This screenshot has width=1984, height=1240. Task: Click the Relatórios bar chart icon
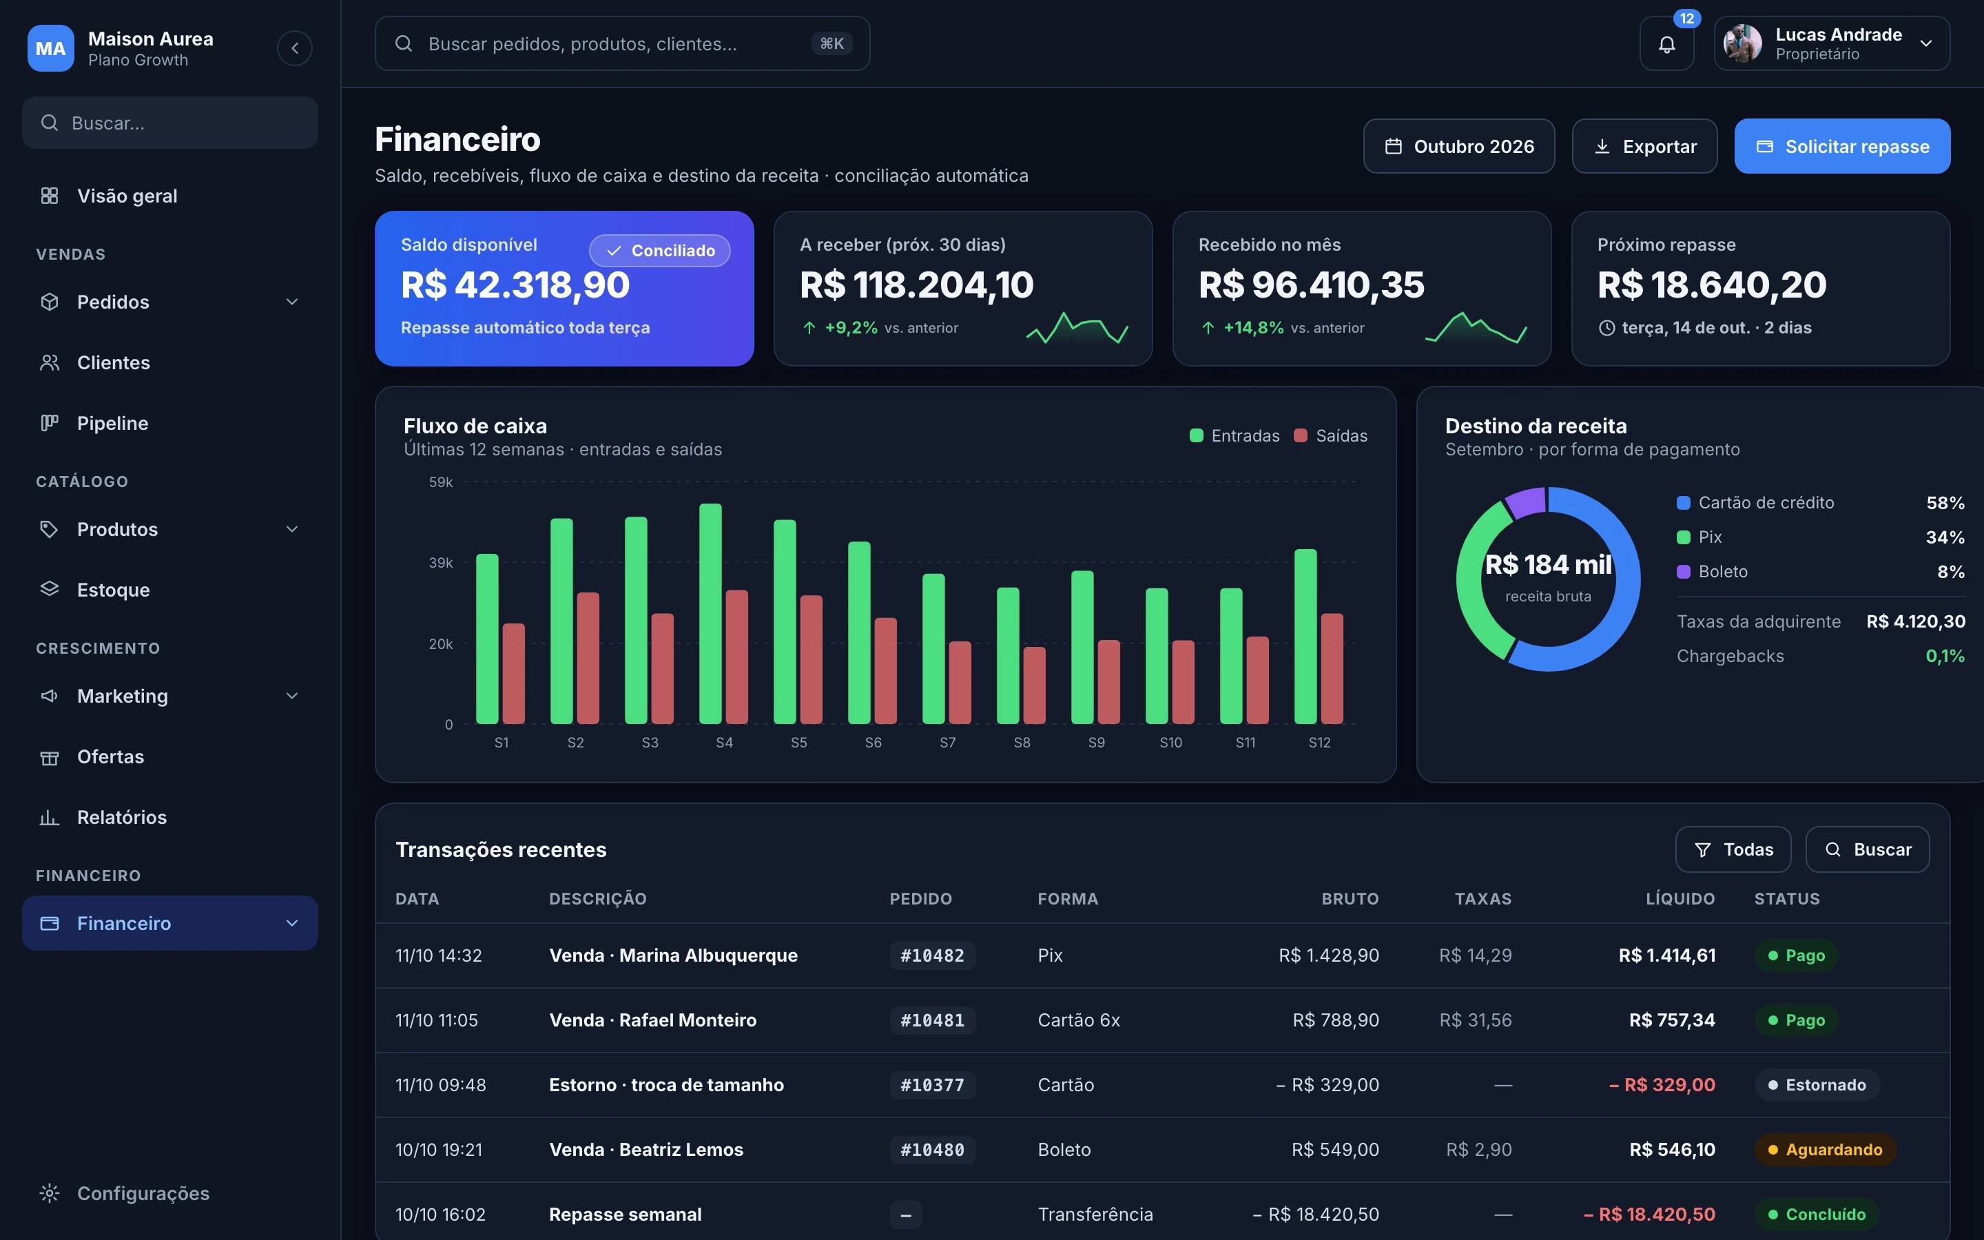[49, 818]
